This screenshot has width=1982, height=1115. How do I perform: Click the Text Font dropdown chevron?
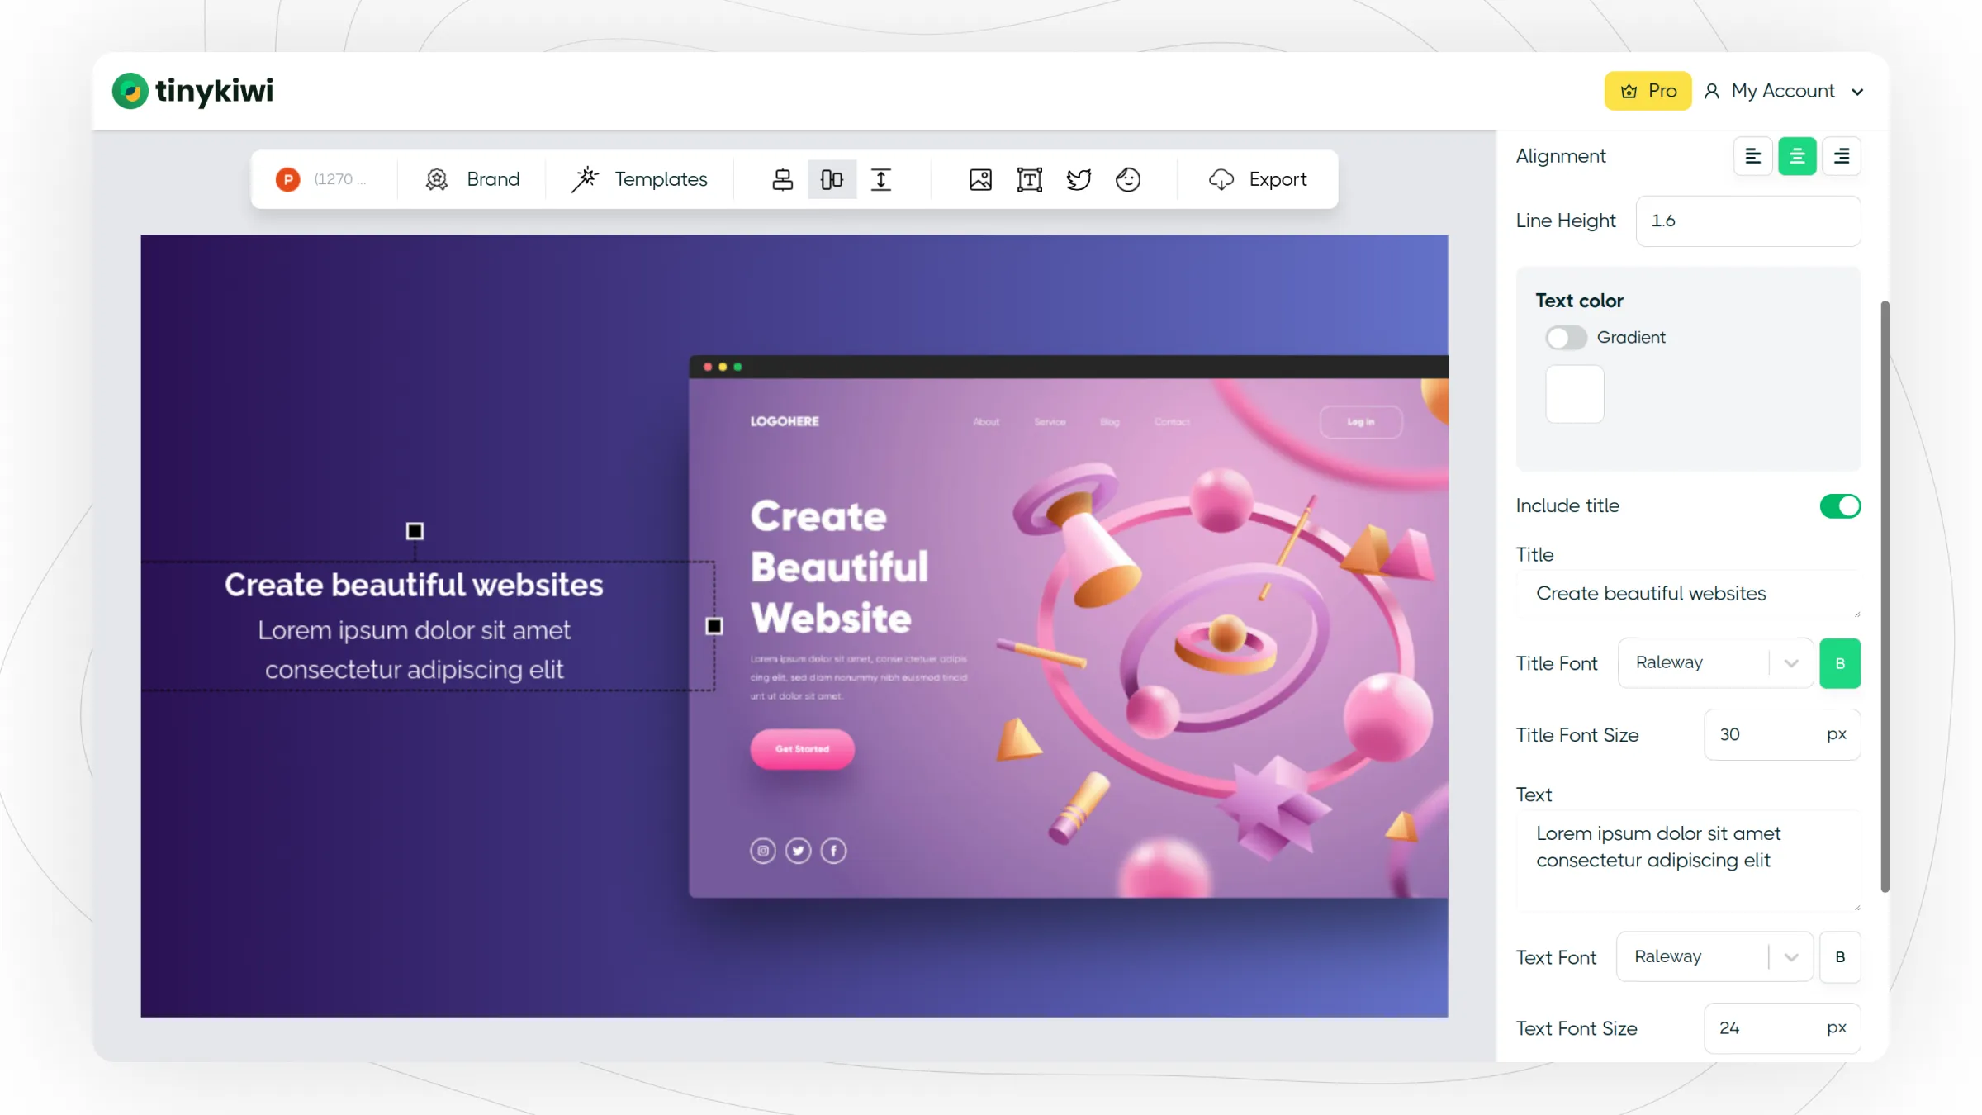tap(1791, 957)
